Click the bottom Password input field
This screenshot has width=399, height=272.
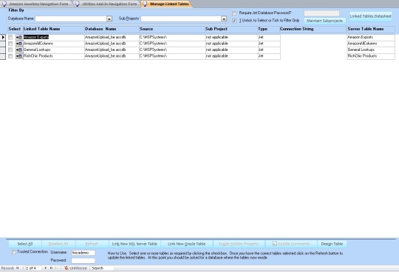coord(83,260)
